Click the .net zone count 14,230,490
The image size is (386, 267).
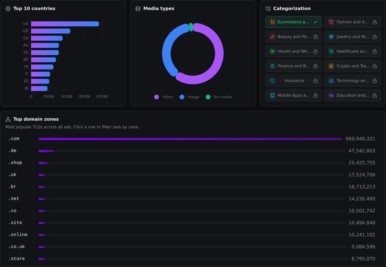click(x=362, y=199)
